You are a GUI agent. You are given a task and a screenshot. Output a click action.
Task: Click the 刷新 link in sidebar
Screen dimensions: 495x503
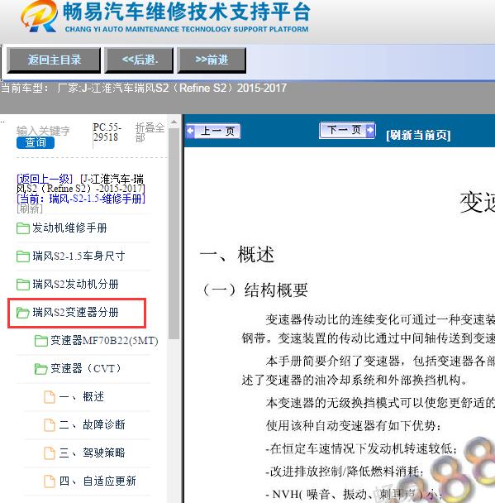coord(30,208)
